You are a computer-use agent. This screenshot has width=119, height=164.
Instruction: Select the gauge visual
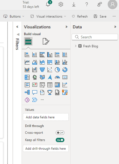pos(57,77)
